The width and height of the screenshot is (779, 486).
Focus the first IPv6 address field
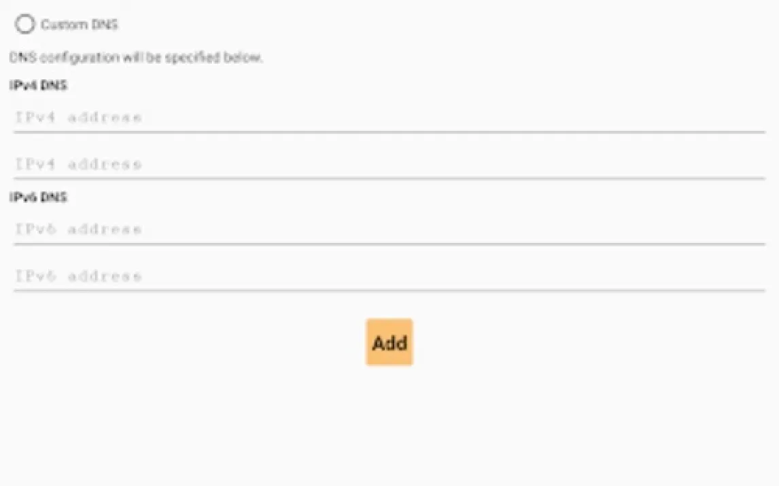tap(389, 229)
